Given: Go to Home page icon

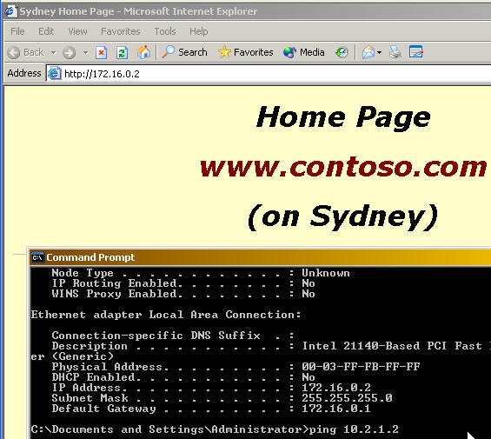Looking at the screenshot, I should (x=143, y=52).
